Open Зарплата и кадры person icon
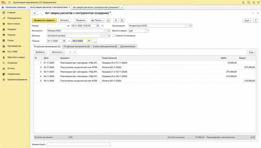 [4, 57]
